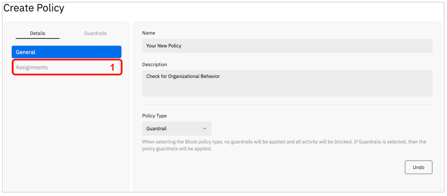The image size is (447, 196).
Task: Click the Create Policy page heading
Action: pyautogui.click(x=34, y=8)
